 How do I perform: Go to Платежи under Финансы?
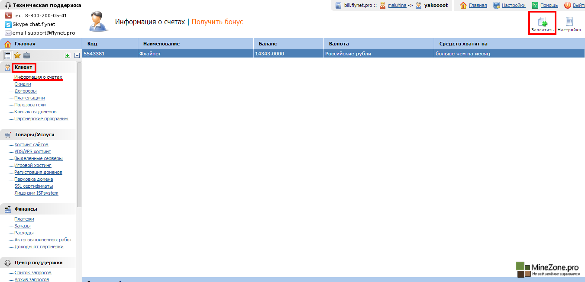tap(24, 219)
